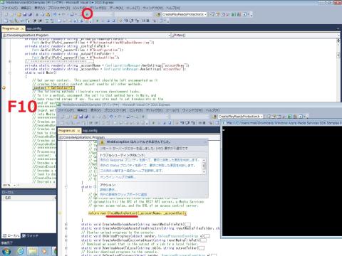The image size is (342, 256).
Task: Click the 名前 column header in Locals panel
Action: click(28, 198)
